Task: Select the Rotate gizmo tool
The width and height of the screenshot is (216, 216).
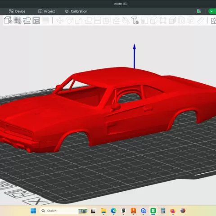Action: coord(69,20)
